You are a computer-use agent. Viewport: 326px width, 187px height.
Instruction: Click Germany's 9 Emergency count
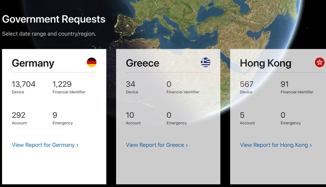point(55,115)
